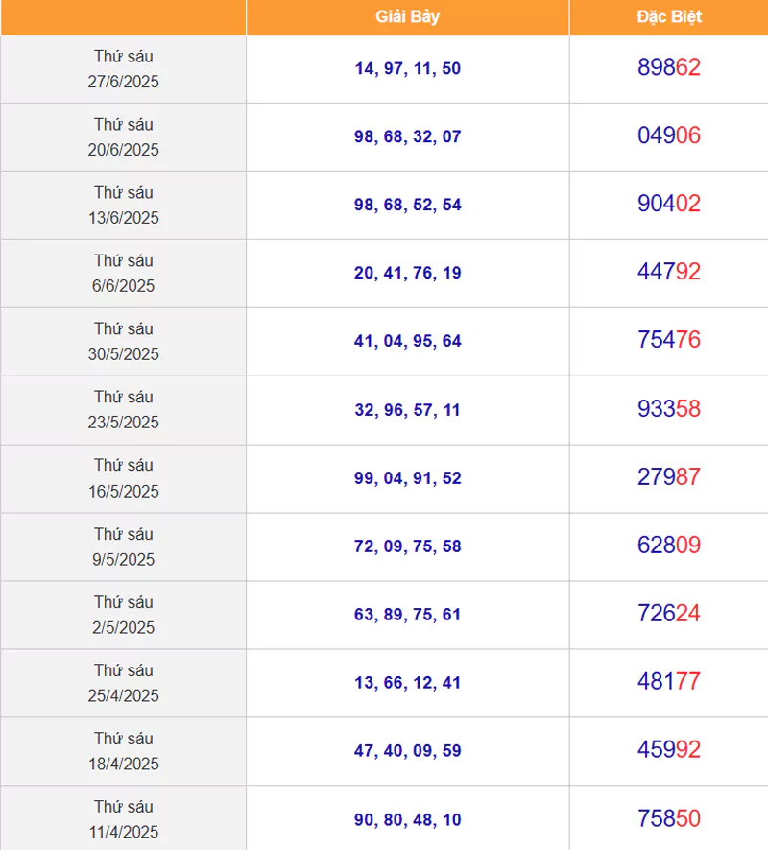The image size is (768, 850).
Task: Select the date cell 16/5/2025
Action: [x=123, y=478]
